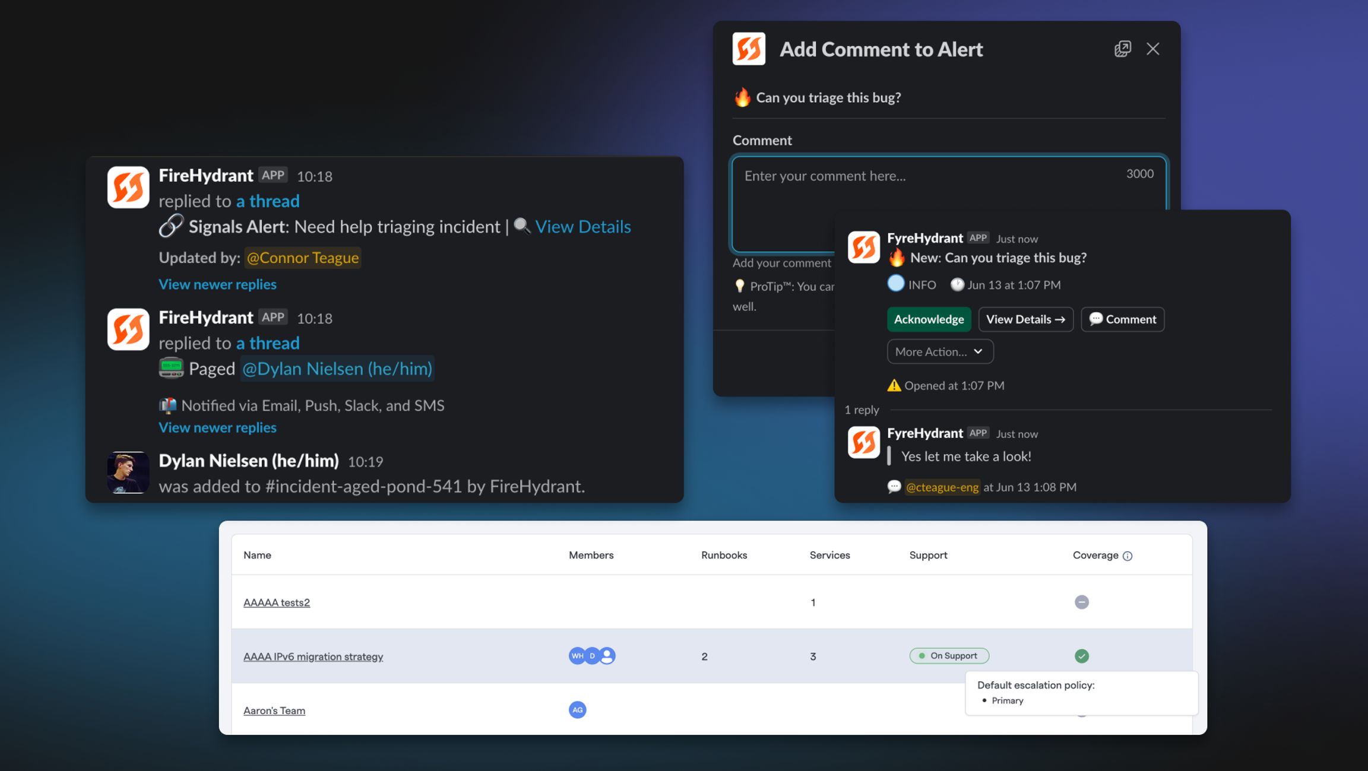The height and width of the screenshot is (771, 1368).
Task: Click Dylan Nielsen's profile photo
Action: 128,472
